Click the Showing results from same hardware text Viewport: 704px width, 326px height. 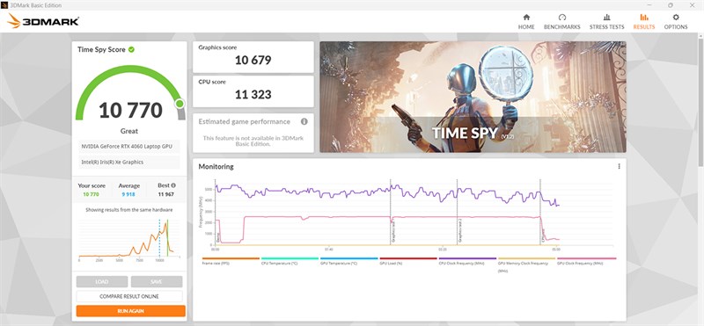(x=129, y=210)
